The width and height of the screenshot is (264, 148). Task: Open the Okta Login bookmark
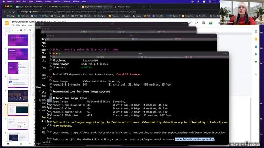coord(10,16)
